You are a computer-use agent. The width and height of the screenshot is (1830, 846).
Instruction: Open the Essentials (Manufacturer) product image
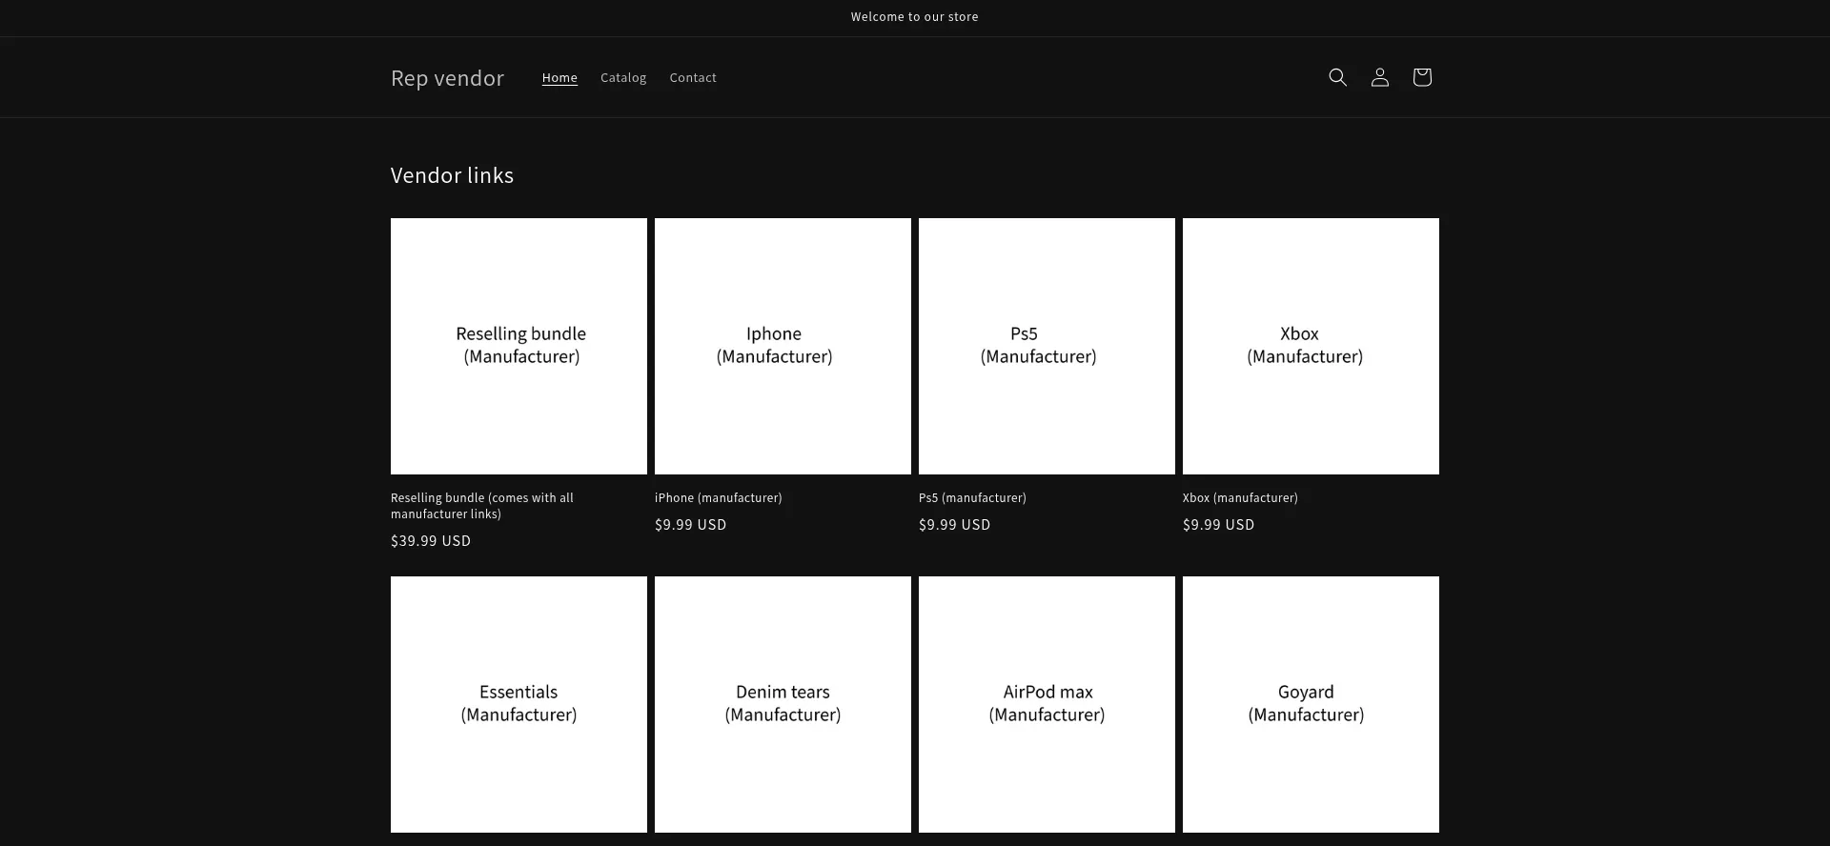tap(518, 704)
